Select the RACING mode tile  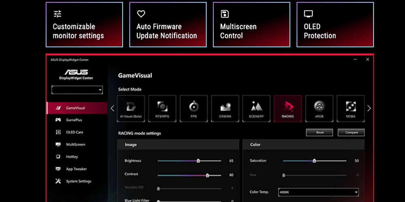click(x=288, y=108)
